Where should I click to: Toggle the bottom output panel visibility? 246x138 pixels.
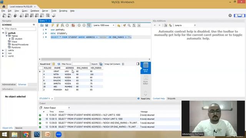pyautogui.click(x=239, y=15)
